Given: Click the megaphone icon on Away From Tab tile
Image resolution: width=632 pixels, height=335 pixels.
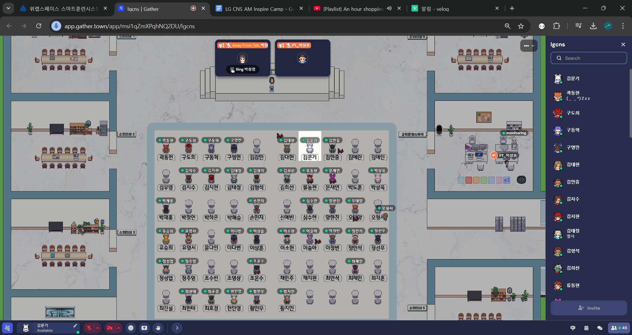Looking at the screenshot, I should pos(222,46).
